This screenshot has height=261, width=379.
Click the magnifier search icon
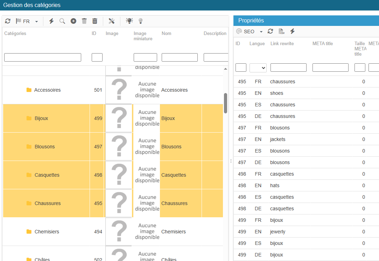(62, 21)
